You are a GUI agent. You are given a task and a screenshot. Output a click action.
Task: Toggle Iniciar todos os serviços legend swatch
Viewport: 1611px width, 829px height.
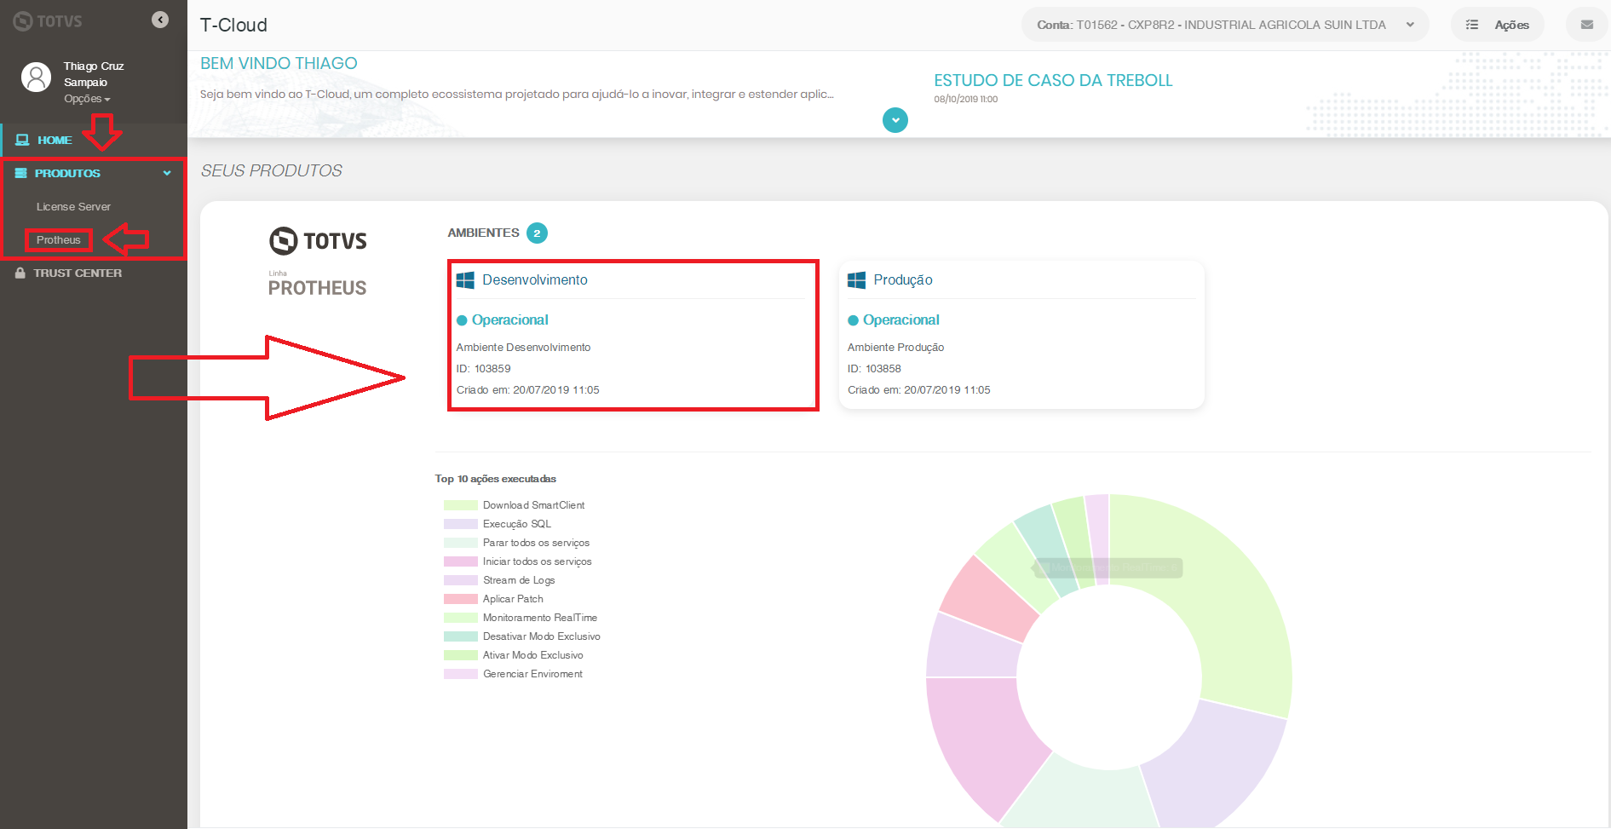460,561
